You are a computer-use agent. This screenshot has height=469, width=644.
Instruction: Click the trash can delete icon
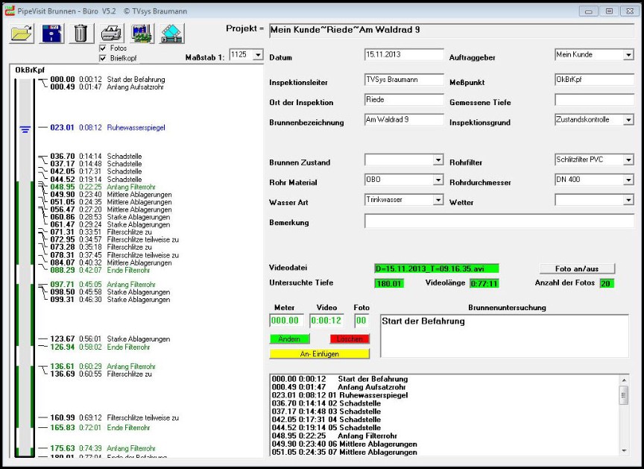point(81,34)
